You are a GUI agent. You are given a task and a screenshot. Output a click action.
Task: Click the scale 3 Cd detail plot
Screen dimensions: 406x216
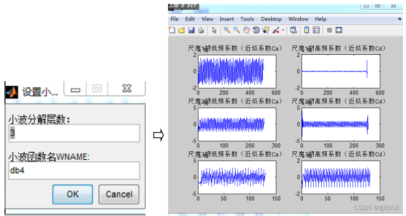[341, 177]
